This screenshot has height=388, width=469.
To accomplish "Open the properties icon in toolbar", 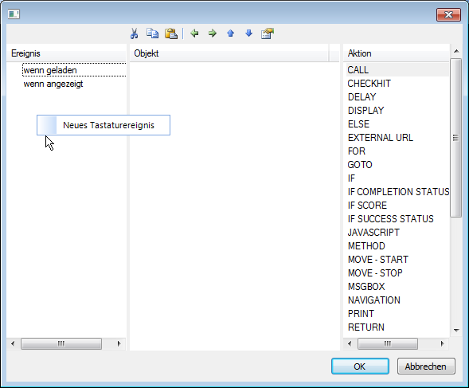I will coord(267,33).
